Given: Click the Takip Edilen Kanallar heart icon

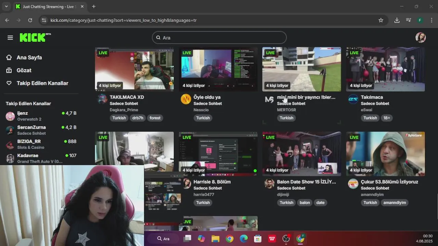Looking at the screenshot, I should coord(9,83).
